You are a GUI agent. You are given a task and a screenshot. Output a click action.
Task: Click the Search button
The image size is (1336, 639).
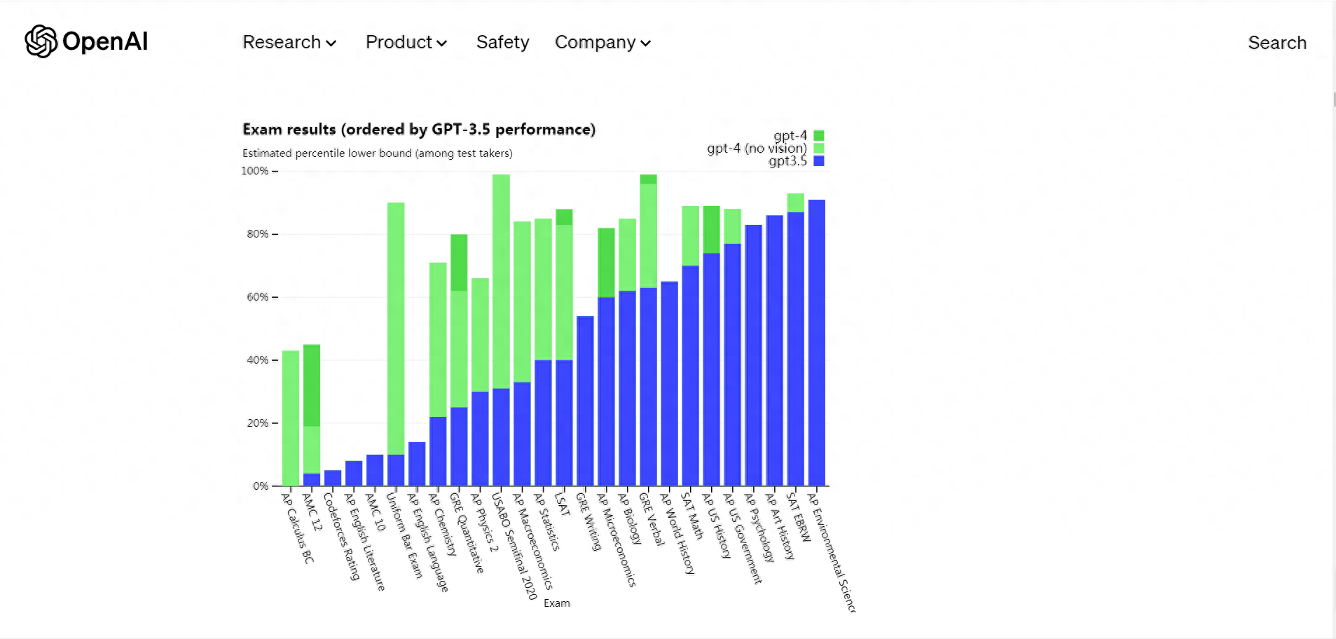tap(1277, 43)
